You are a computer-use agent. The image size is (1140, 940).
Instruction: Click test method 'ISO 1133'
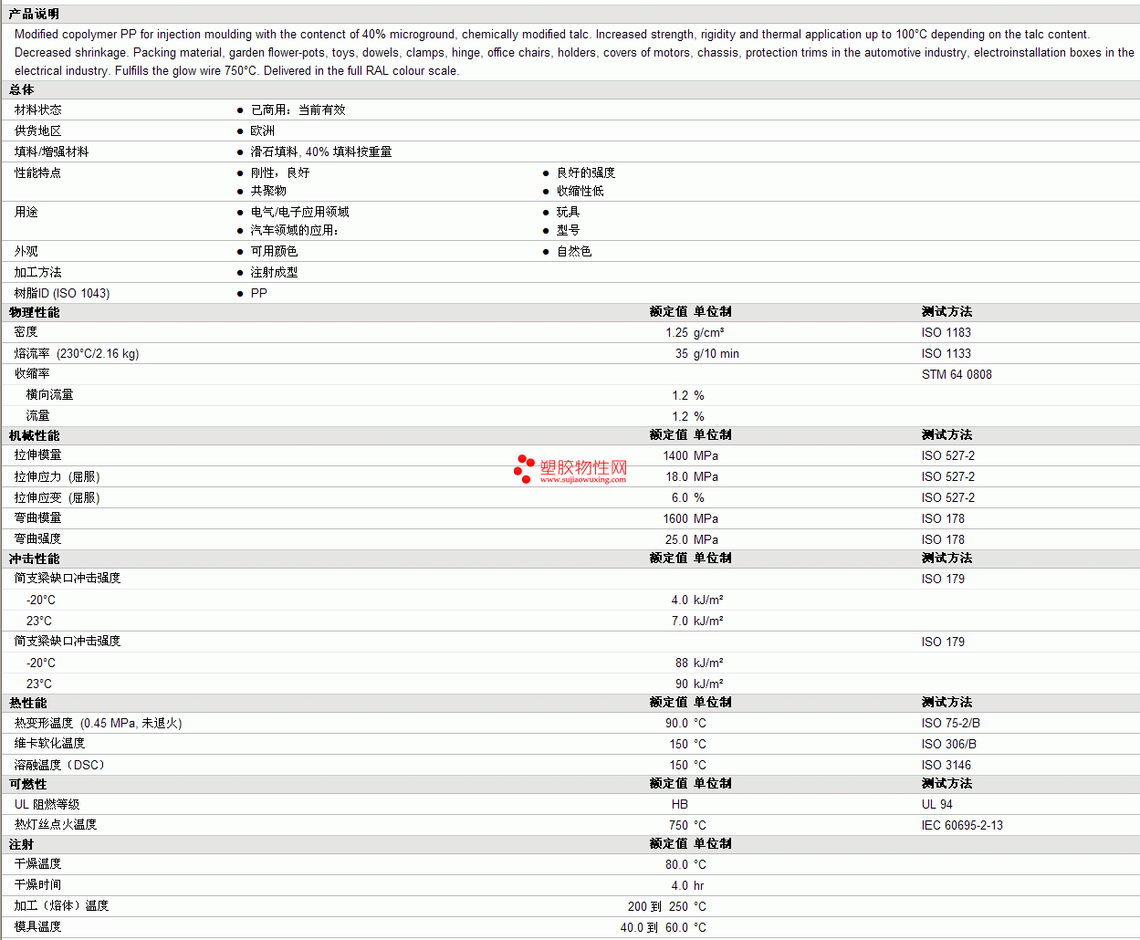coord(947,354)
